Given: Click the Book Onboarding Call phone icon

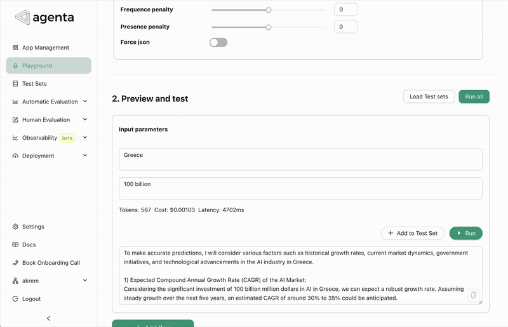Looking at the screenshot, I should pos(16,263).
